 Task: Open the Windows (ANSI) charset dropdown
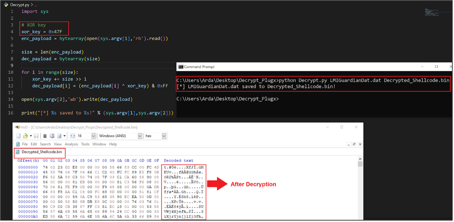(139, 136)
